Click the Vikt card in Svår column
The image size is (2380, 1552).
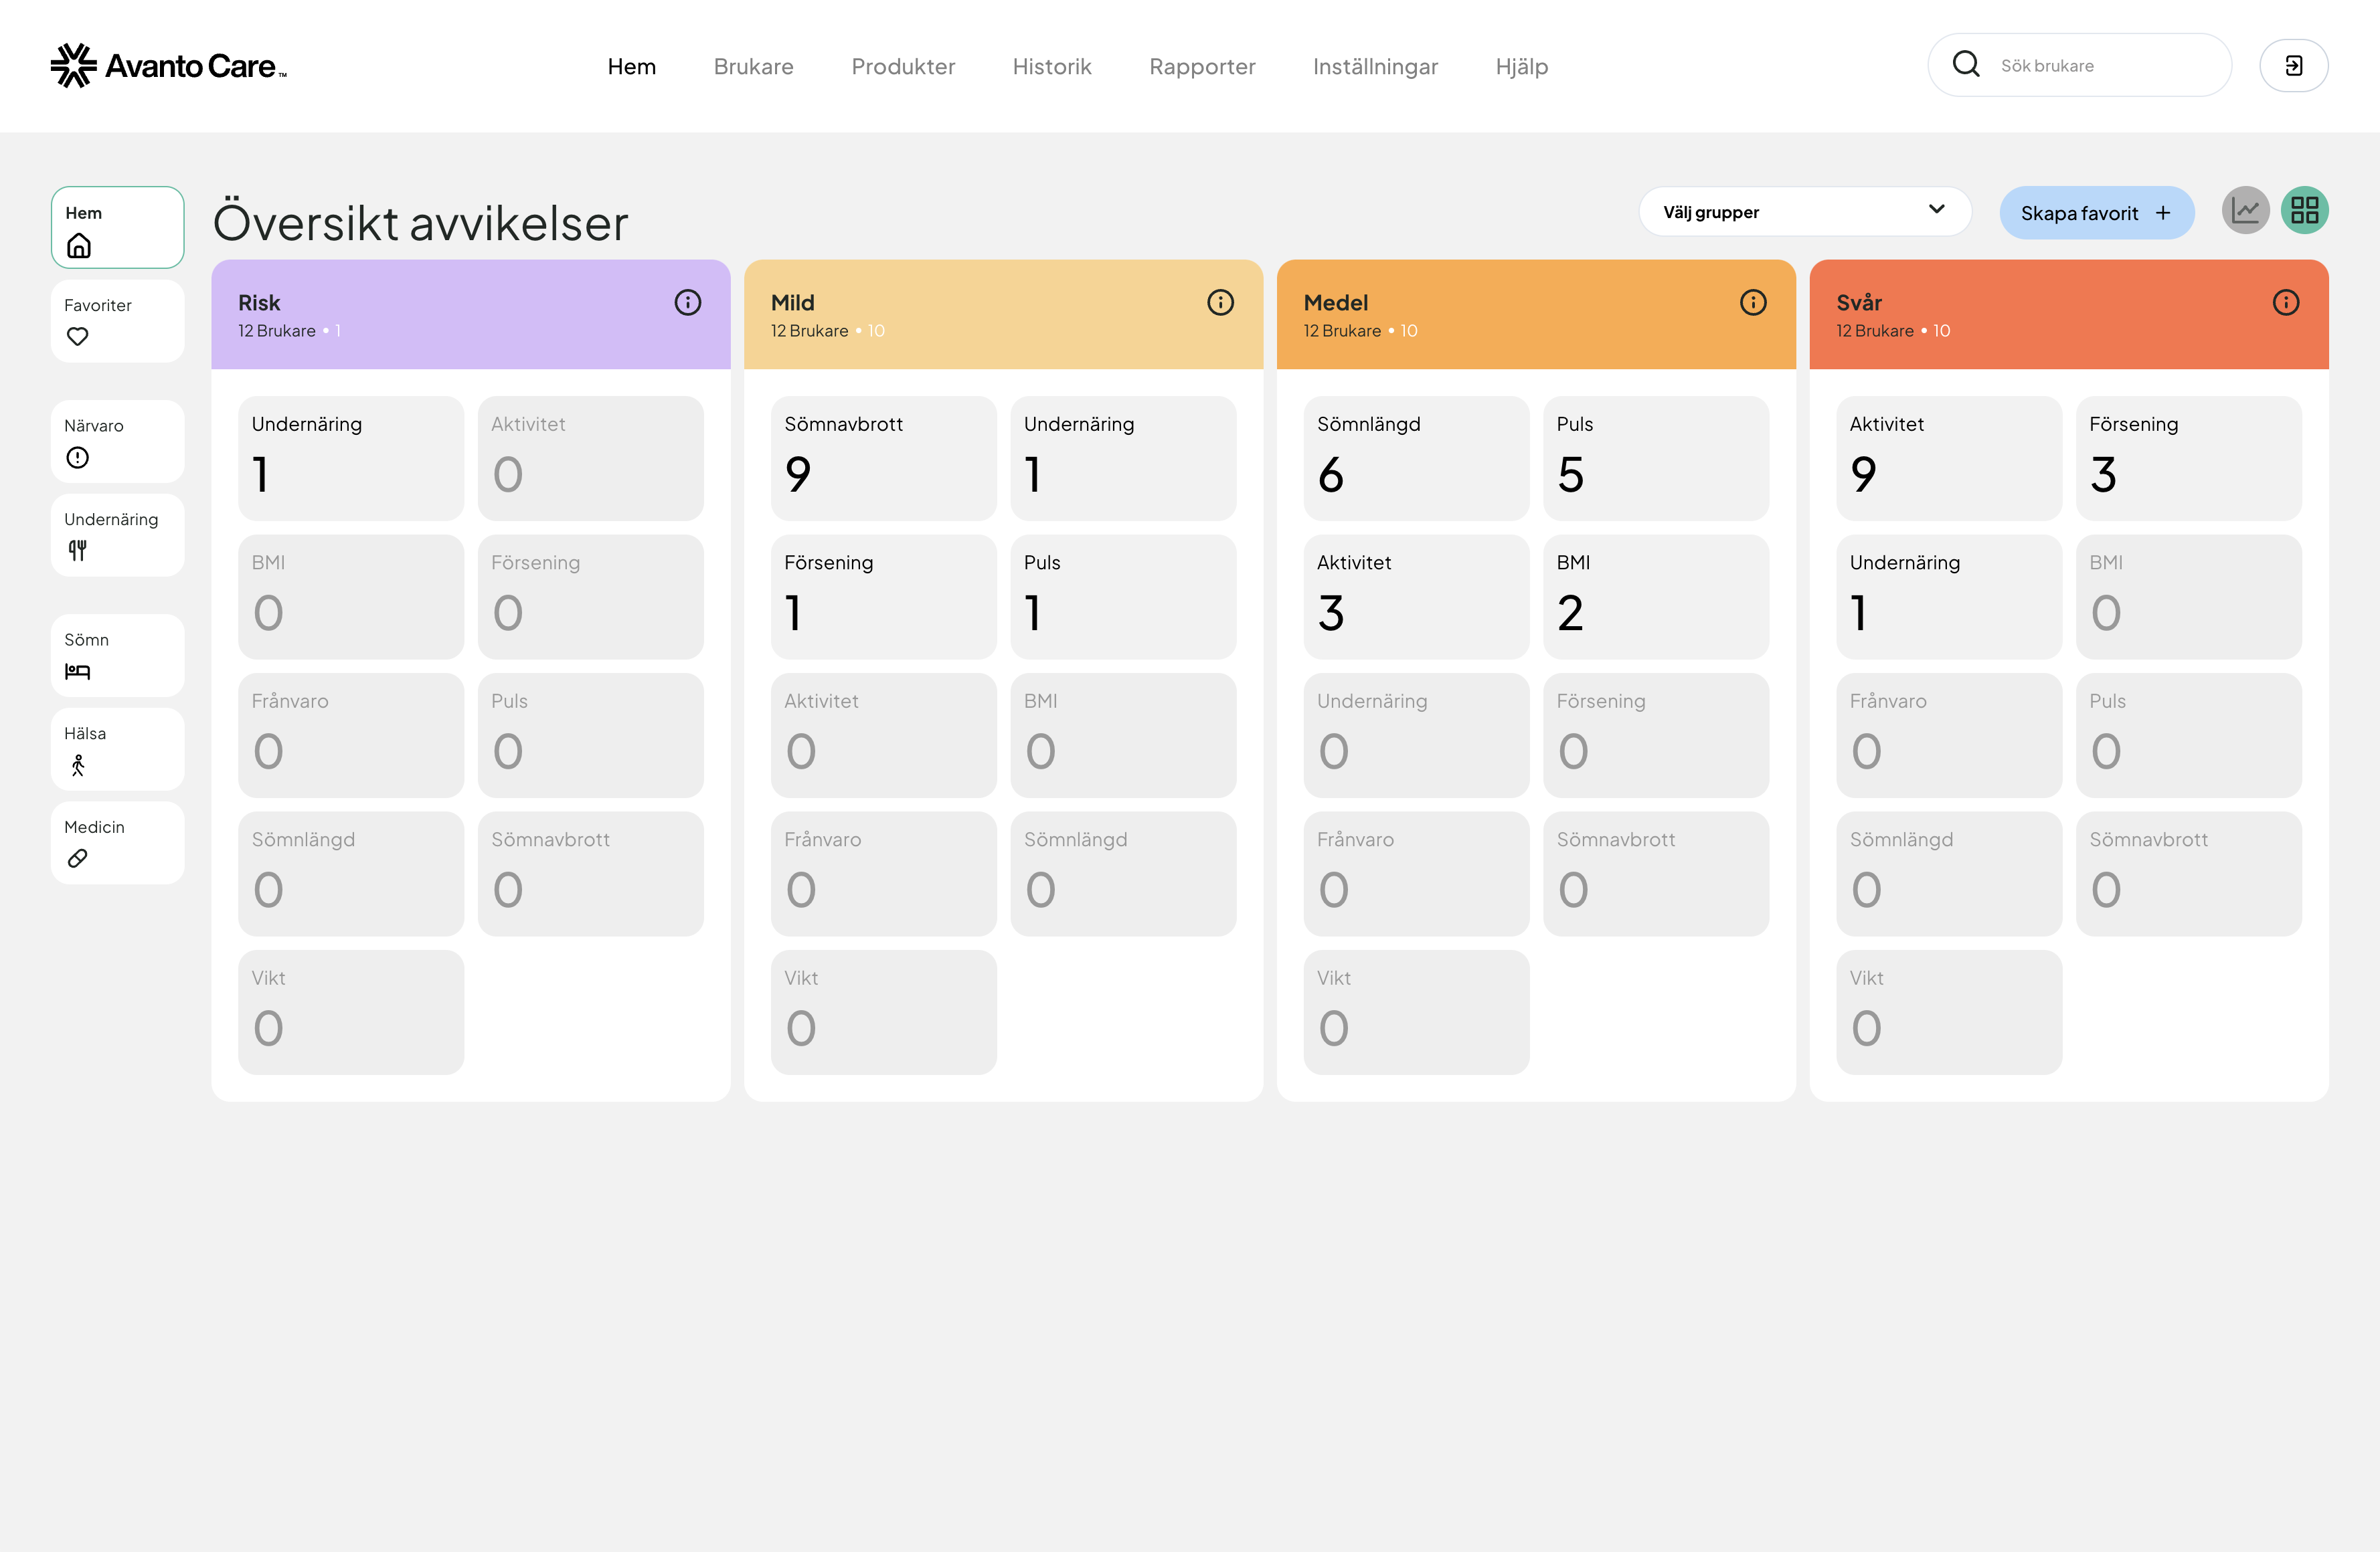point(1949,1012)
